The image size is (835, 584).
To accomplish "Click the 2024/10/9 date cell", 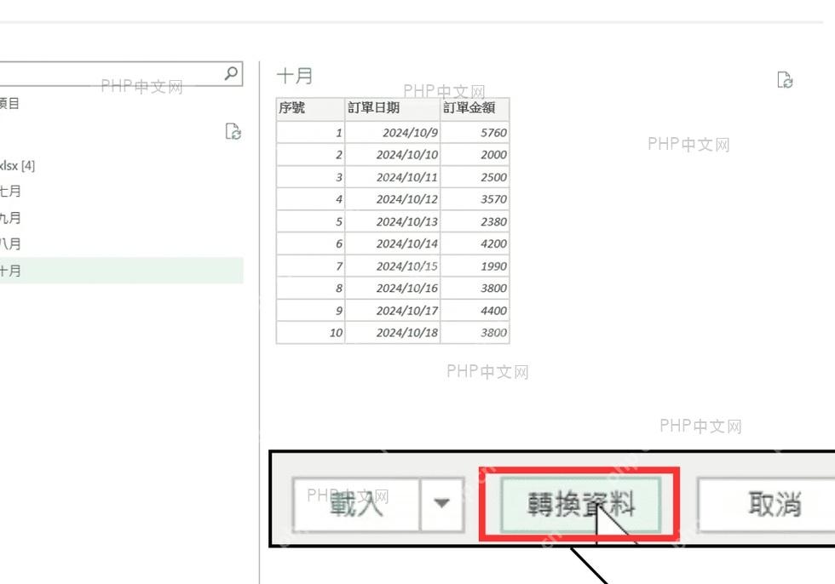I will (x=393, y=133).
